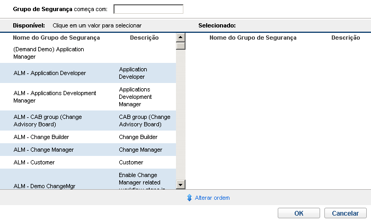Choose ALM - Applications Development Manager

55,96
